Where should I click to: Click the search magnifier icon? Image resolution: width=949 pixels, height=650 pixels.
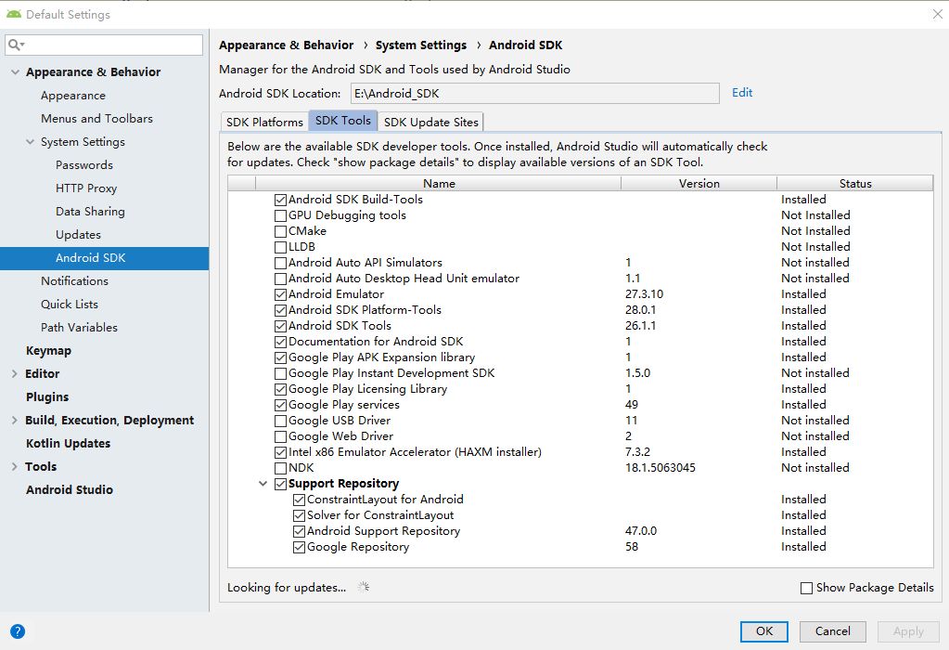(15, 45)
